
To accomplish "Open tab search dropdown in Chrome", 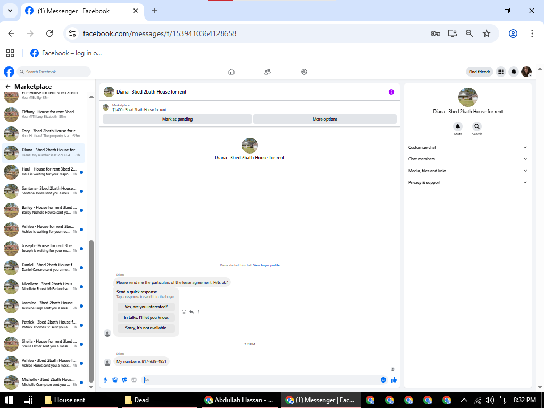I will coord(10,11).
